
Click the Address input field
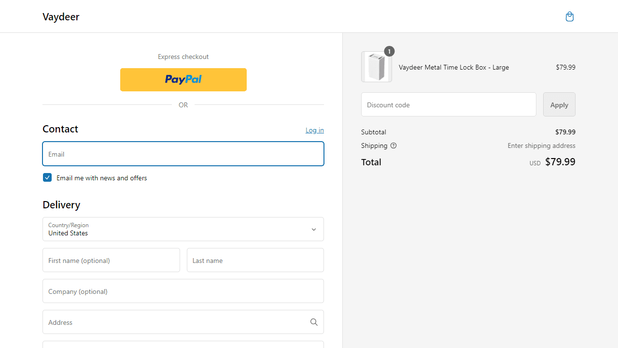[x=183, y=322]
